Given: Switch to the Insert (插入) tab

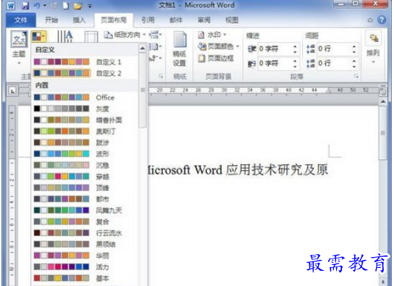Looking at the screenshot, I should (x=79, y=20).
